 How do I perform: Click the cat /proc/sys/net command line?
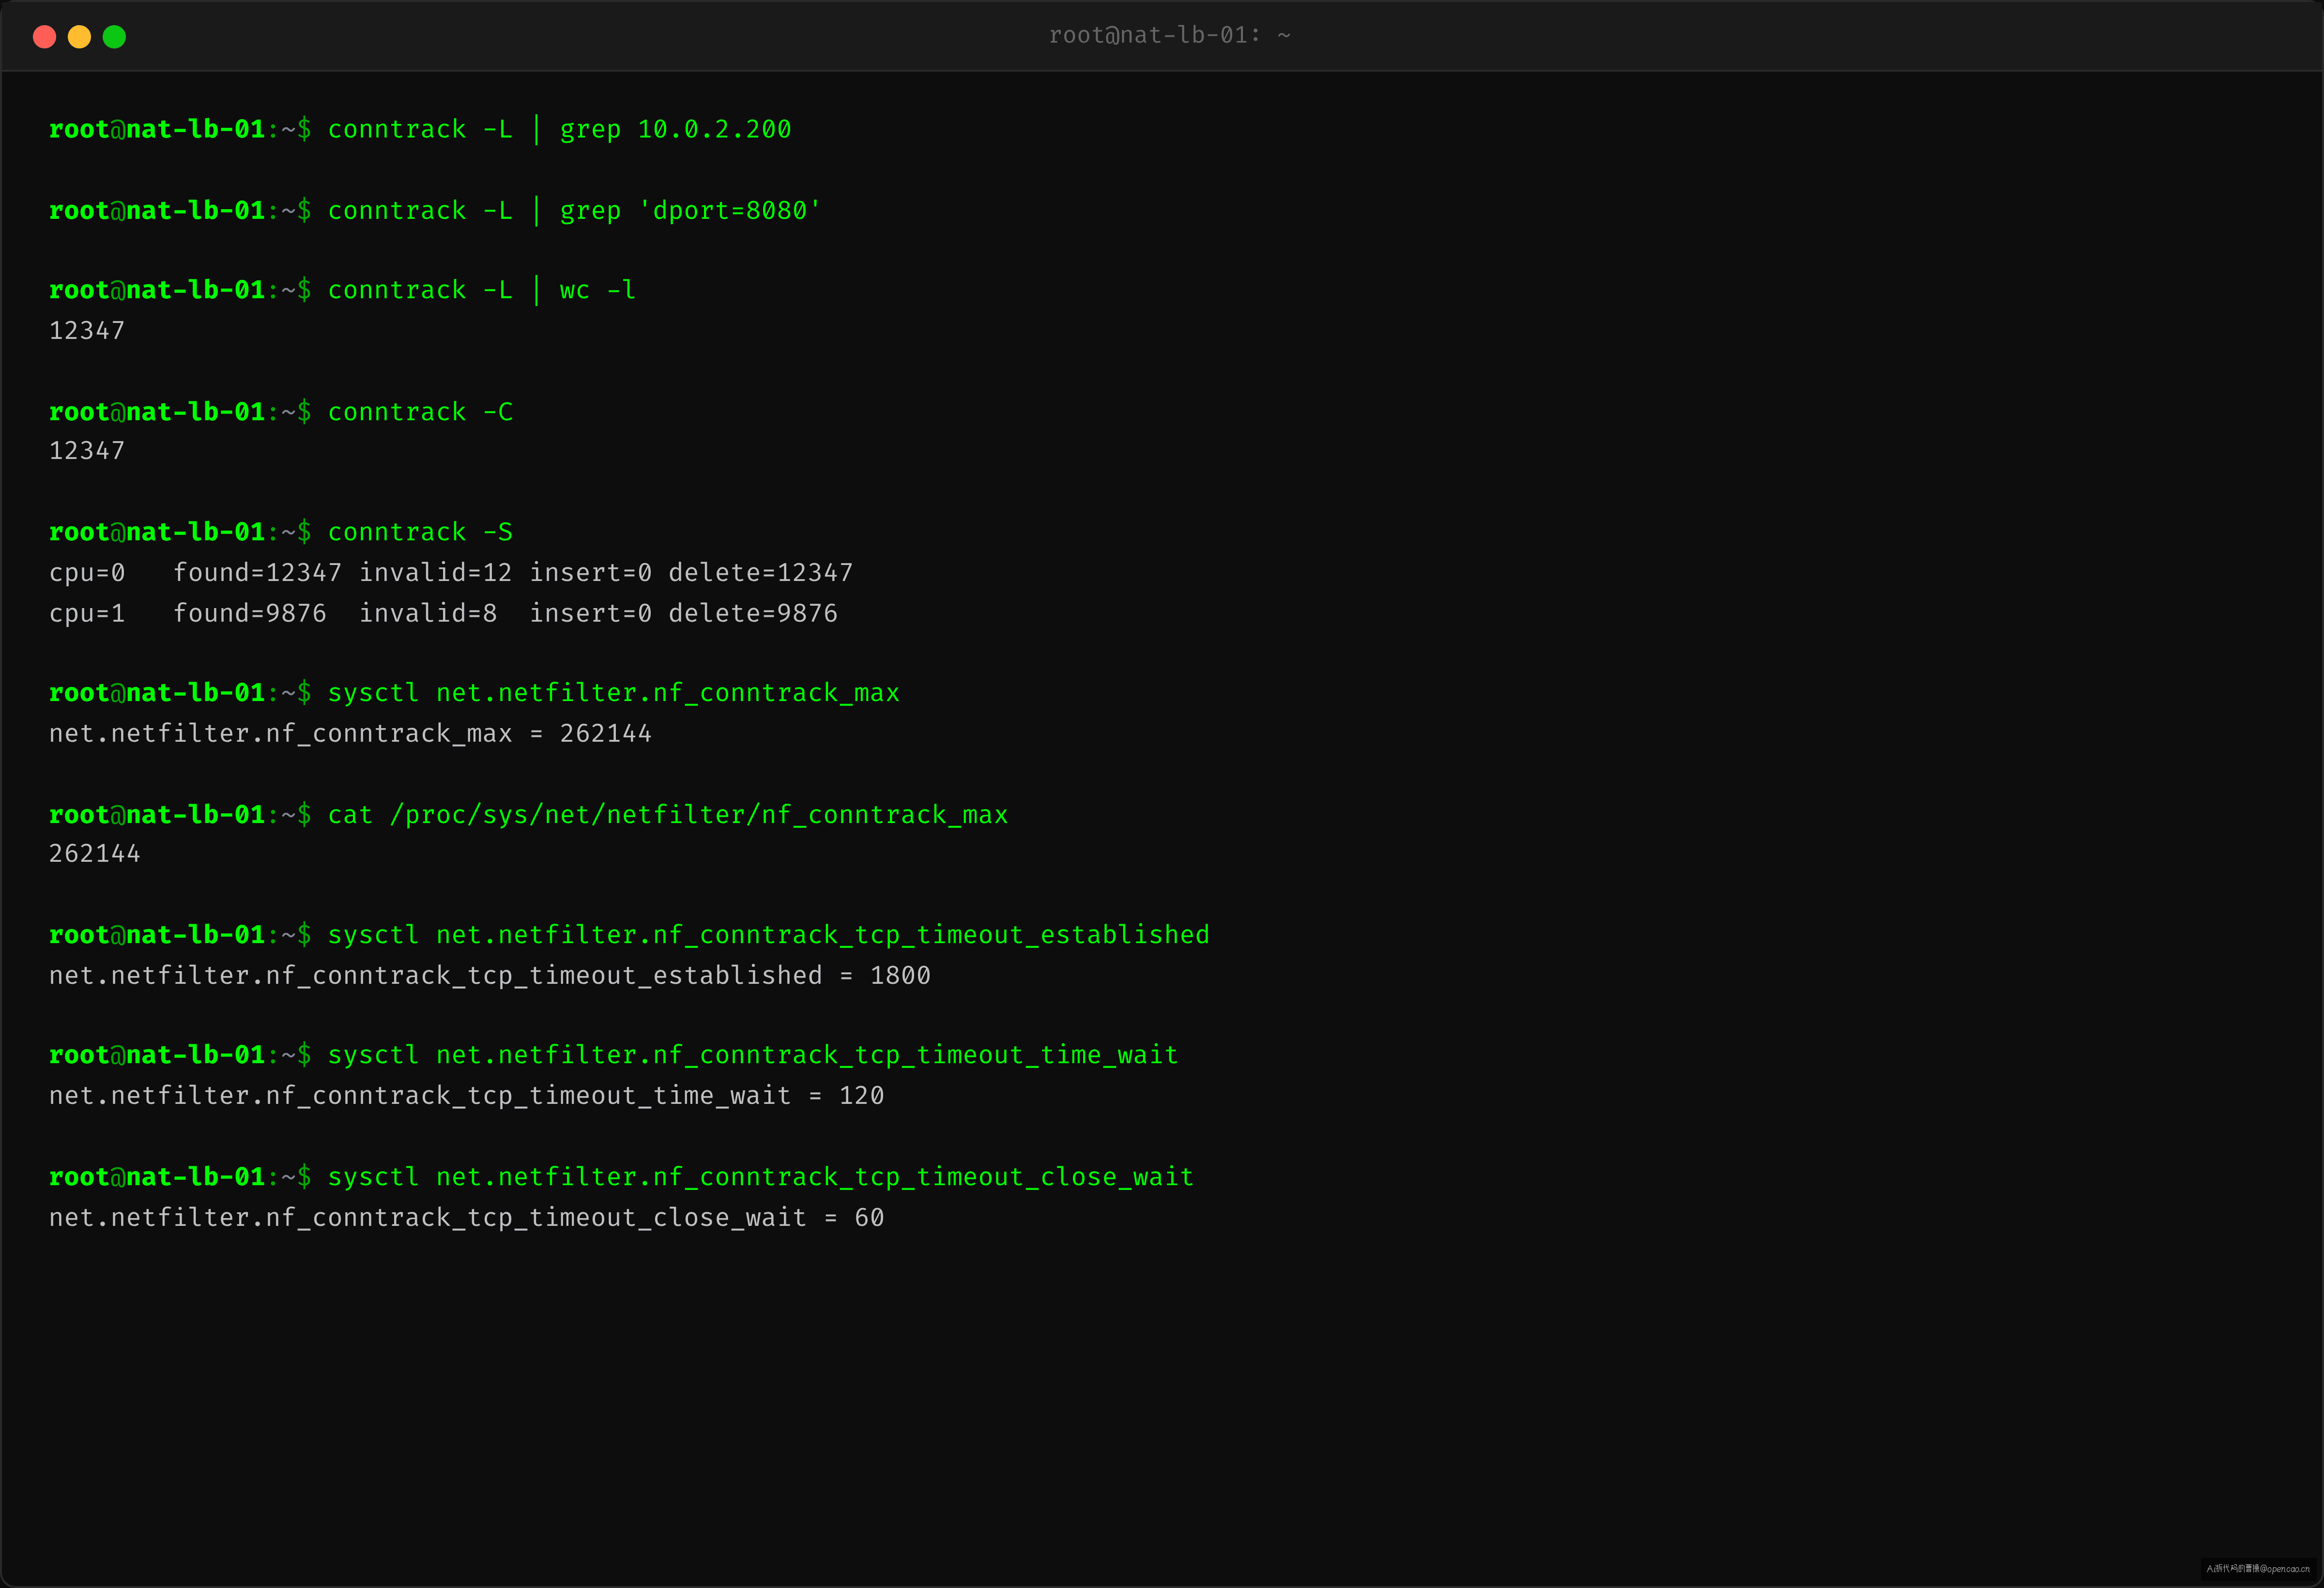pos(667,815)
